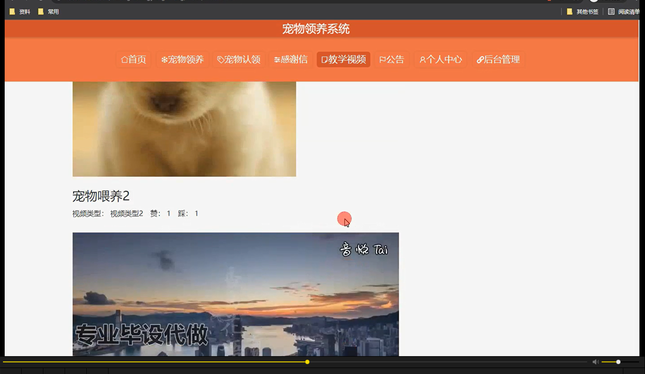The image size is (645, 374).
Task: Mute the video audio
Action: pos(595,362)
